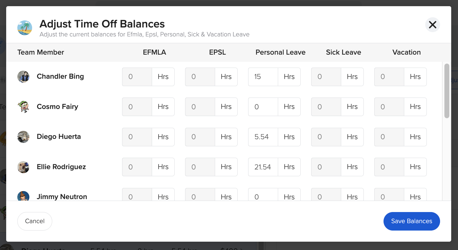
Task: Edit Diego Huerta's 5.54 Personal Leave entry
Action: (263, 137)
